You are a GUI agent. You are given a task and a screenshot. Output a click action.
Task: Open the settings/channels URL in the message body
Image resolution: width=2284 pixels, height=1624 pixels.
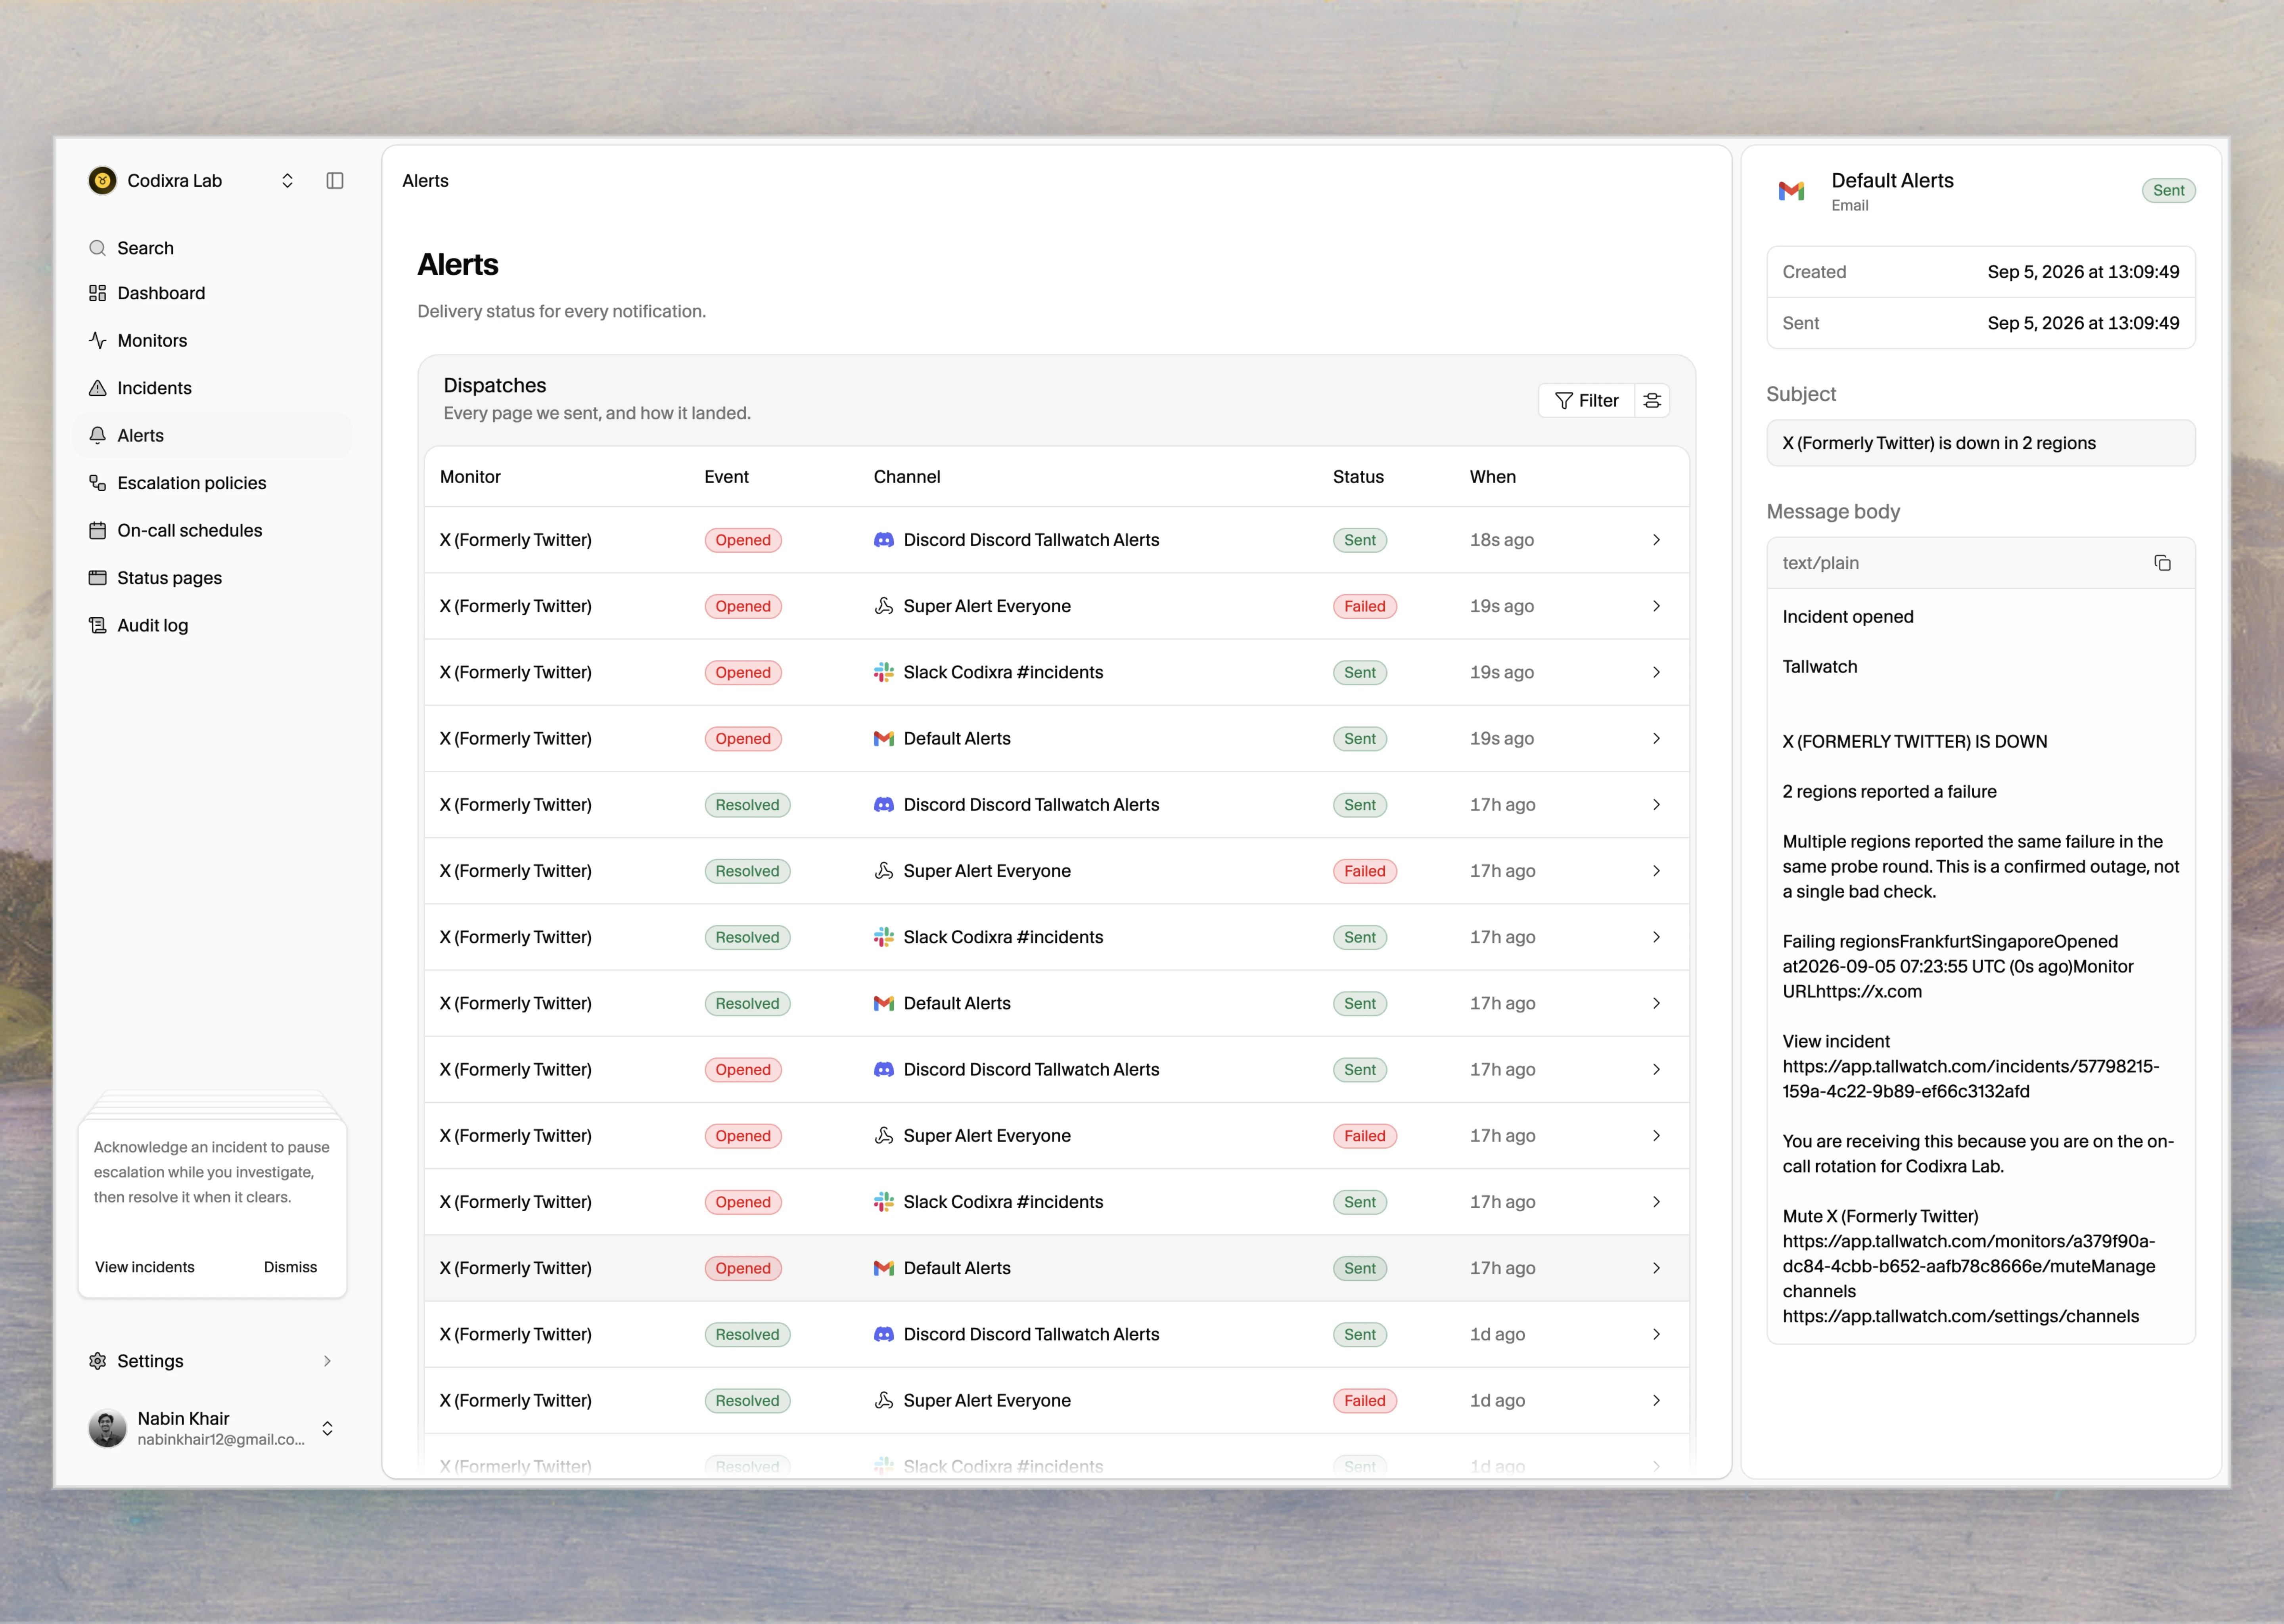[1960, 1317]
